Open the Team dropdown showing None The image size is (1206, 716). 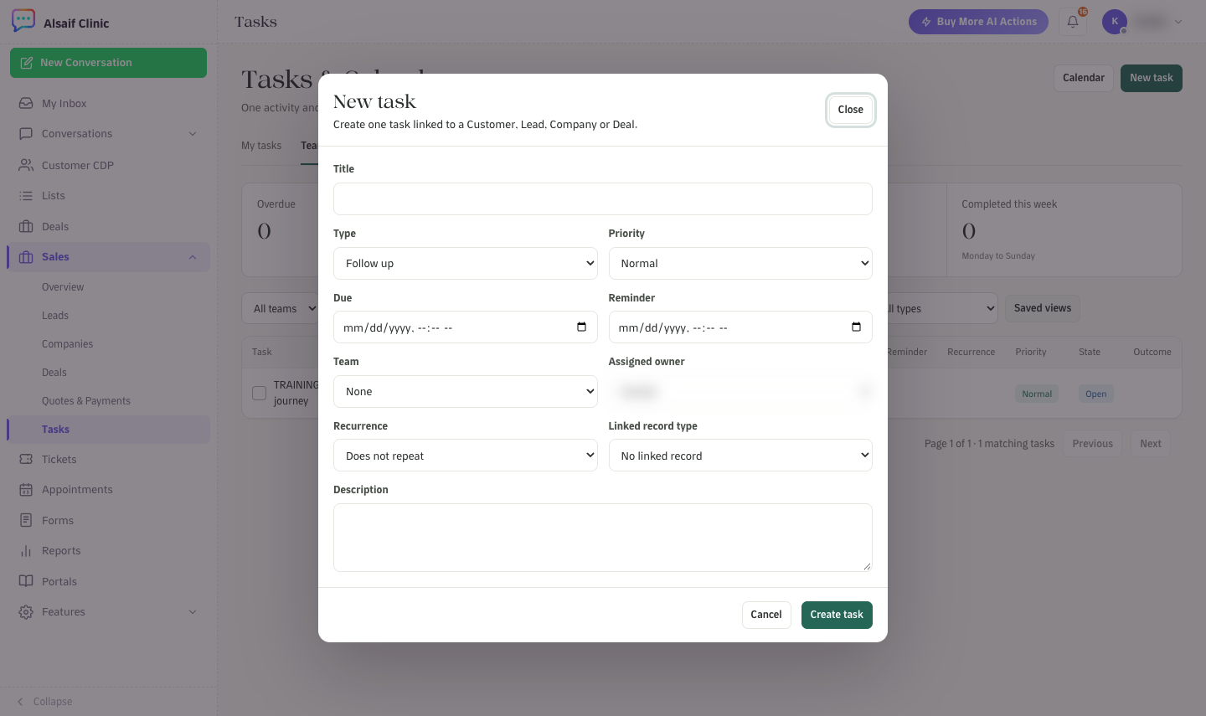(x=466, y=391)
